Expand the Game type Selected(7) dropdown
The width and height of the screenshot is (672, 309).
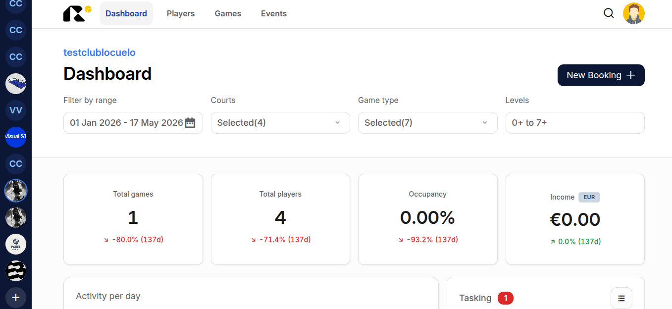coord(427,123)
